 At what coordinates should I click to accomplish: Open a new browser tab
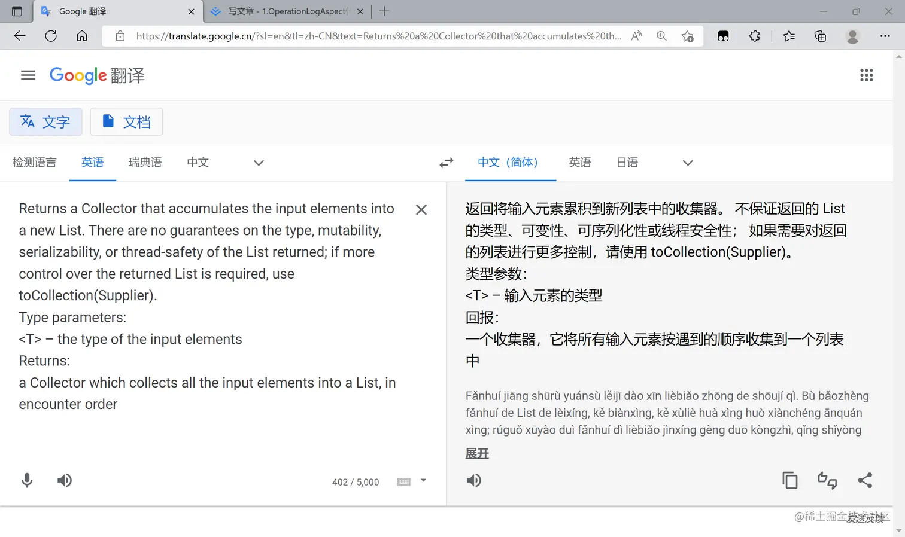384,11
